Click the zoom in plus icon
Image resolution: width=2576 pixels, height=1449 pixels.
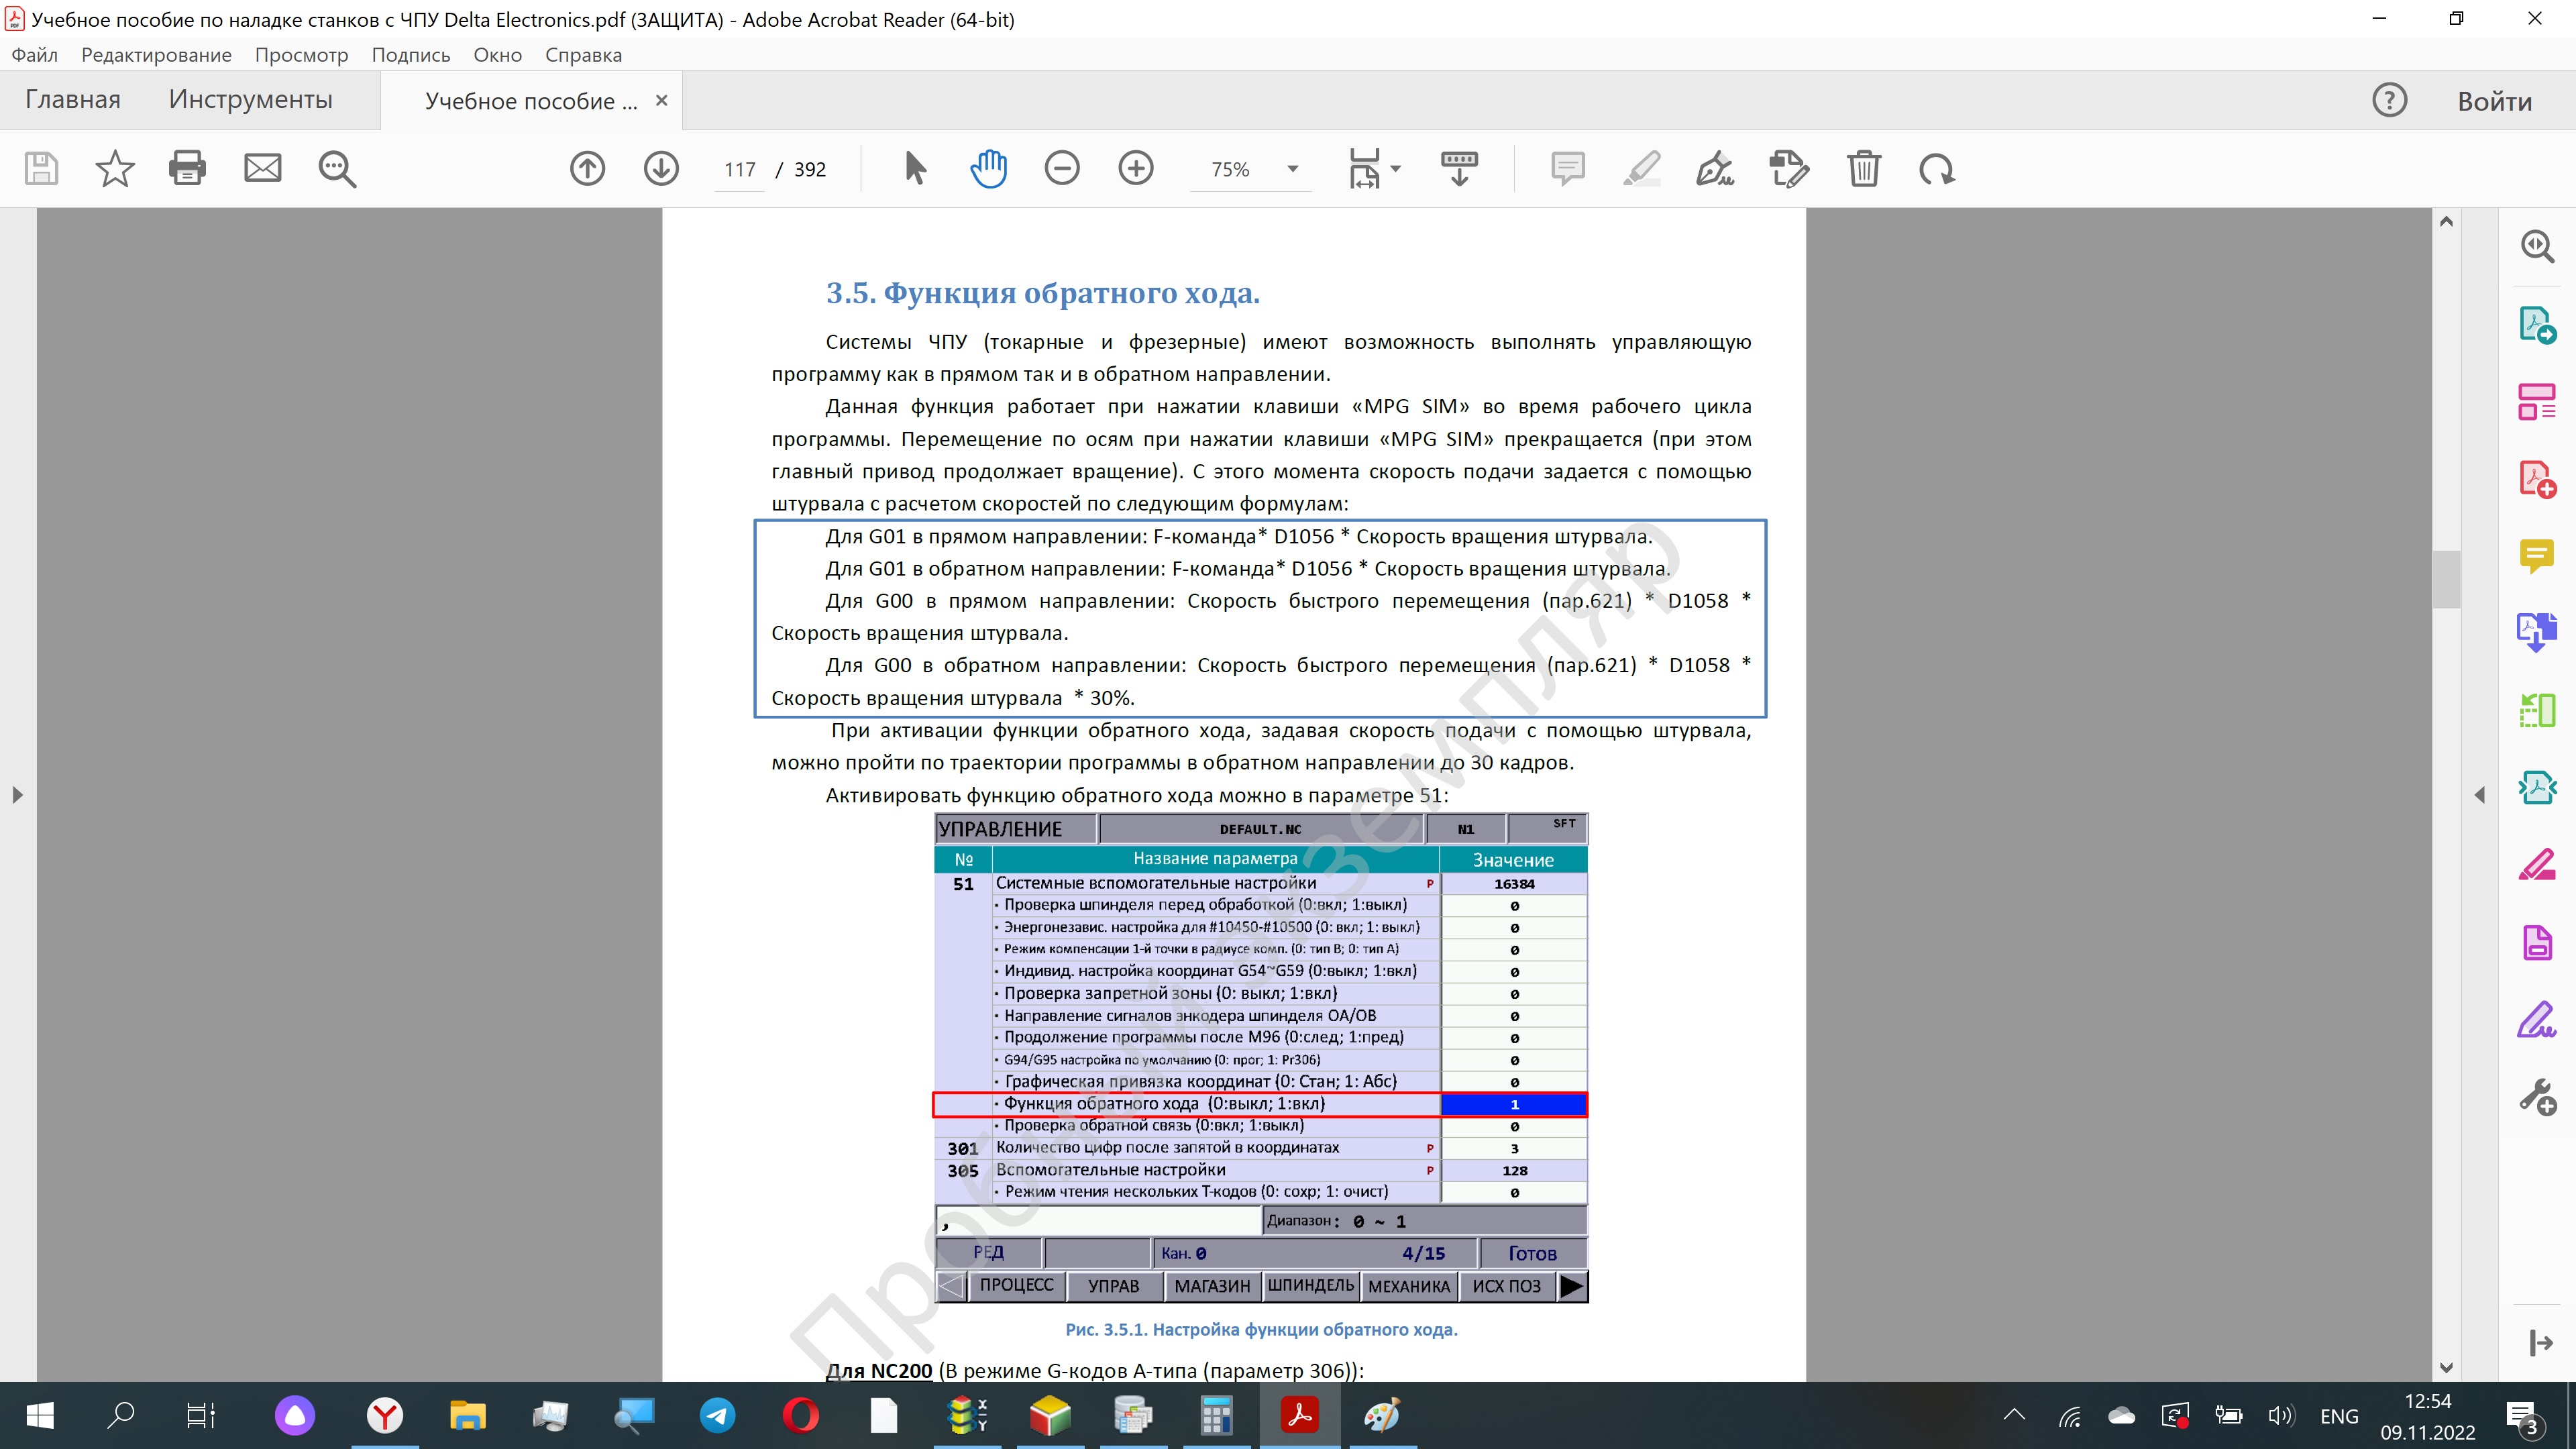(1135, 168)
